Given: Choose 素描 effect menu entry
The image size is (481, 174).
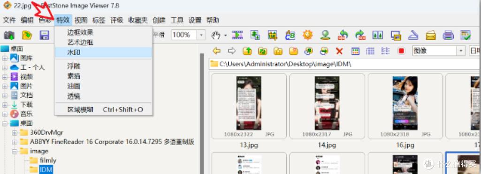Looking at the screenshot, I should point(103,76).
